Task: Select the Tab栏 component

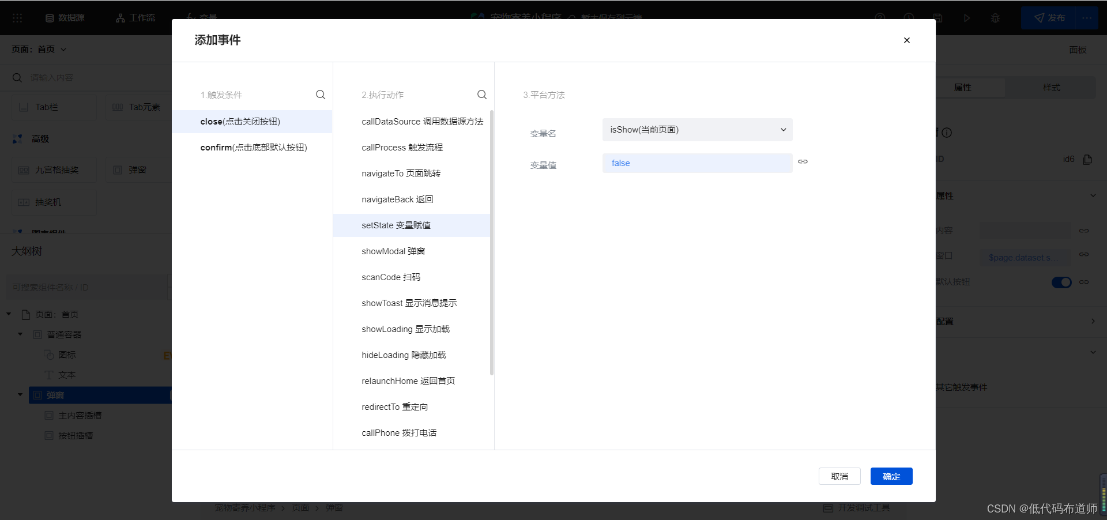Action: click(x=54, y=107)
